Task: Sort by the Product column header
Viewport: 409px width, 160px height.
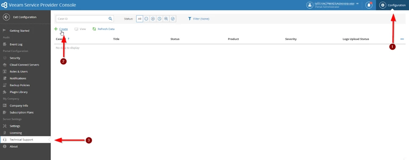Action: pyautogui.click(x=233, y=39)
